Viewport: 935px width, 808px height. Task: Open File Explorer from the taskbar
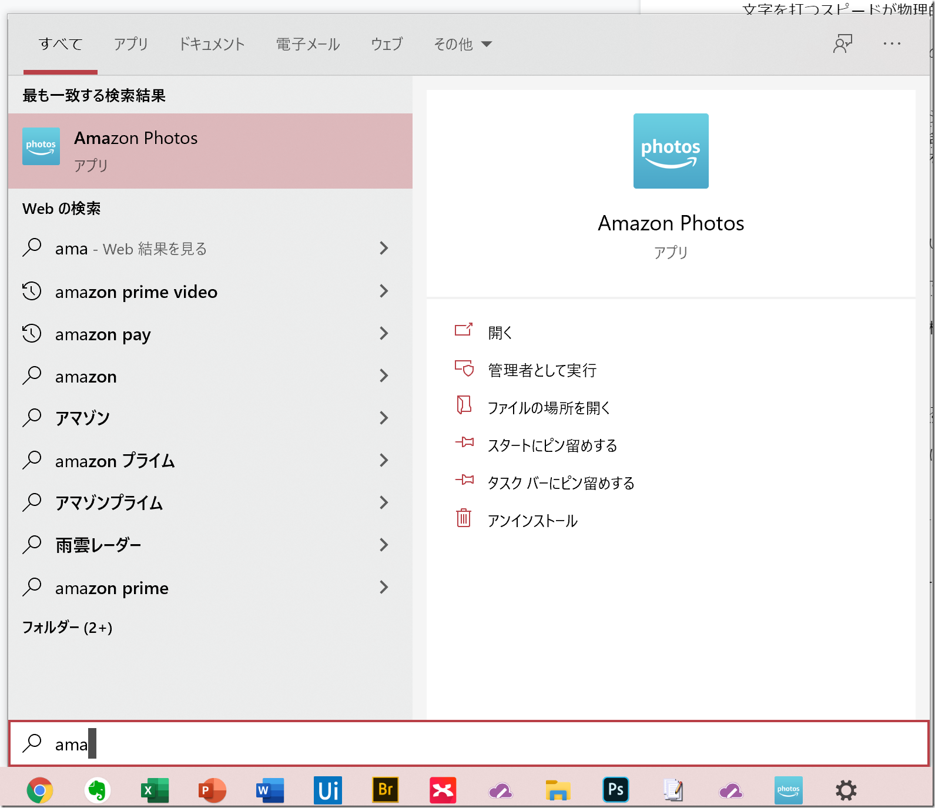pyautogui.click(x=558, y=790)
